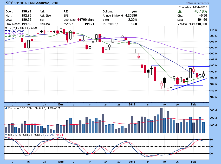The image size is (221, 164).
Task: Click the Last value 191.60 in the quote table
Action: click(x=202, y=20)
